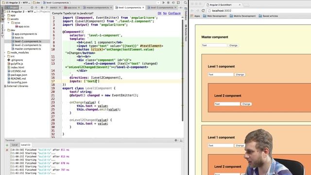Hide the Terminal panel with download-arrow icon
Image resolution: width=311 pixels, height=175 pixels.
(x=181, y=140)
